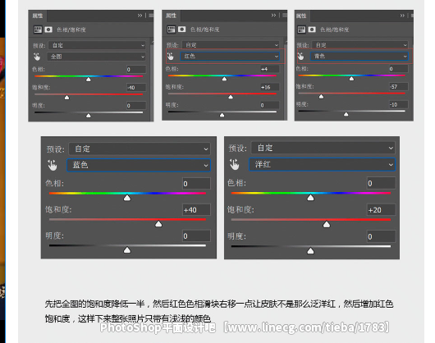Open panel menu icon of 红色 panel
The image size is (435, 343).
[x=285, y=16]
